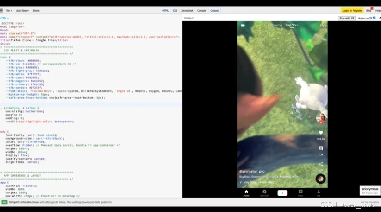Toggle the Console panel tab
Screen dimensions: 381x212
click(x=202, y=11)
